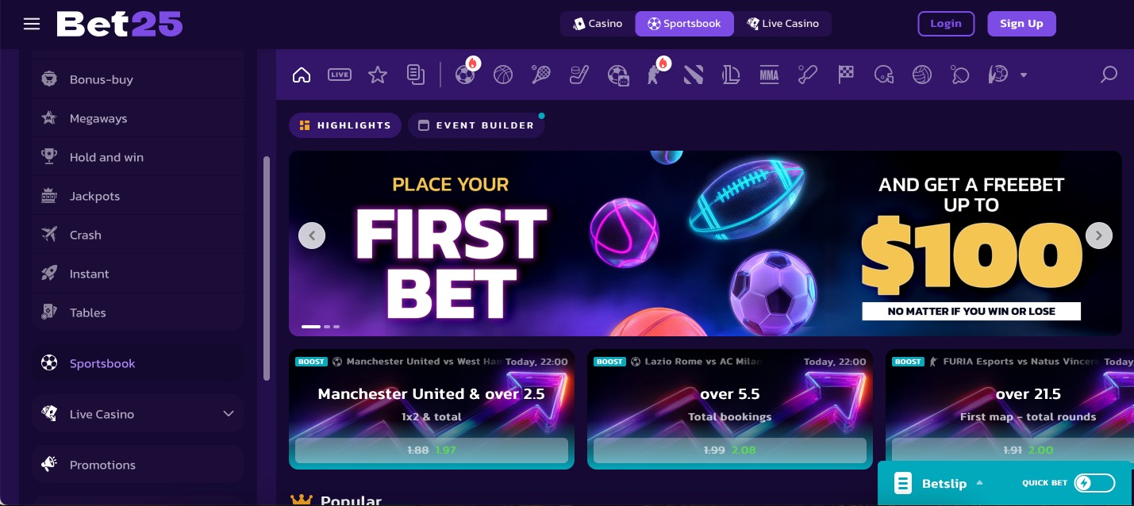The height and width of the screenshot is (506, 1134).
Task: Select the favorites star icon
Action: click(378, 75)
